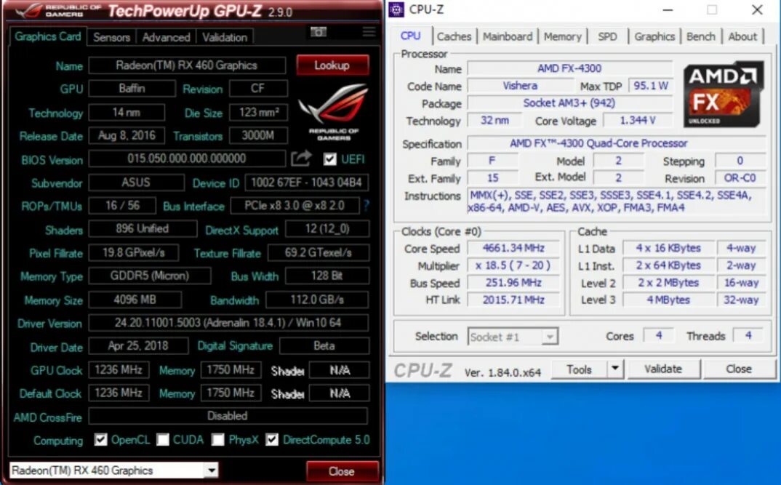Toggle the UEFI checkbox

pyautogui.click(x=329, y=159)
